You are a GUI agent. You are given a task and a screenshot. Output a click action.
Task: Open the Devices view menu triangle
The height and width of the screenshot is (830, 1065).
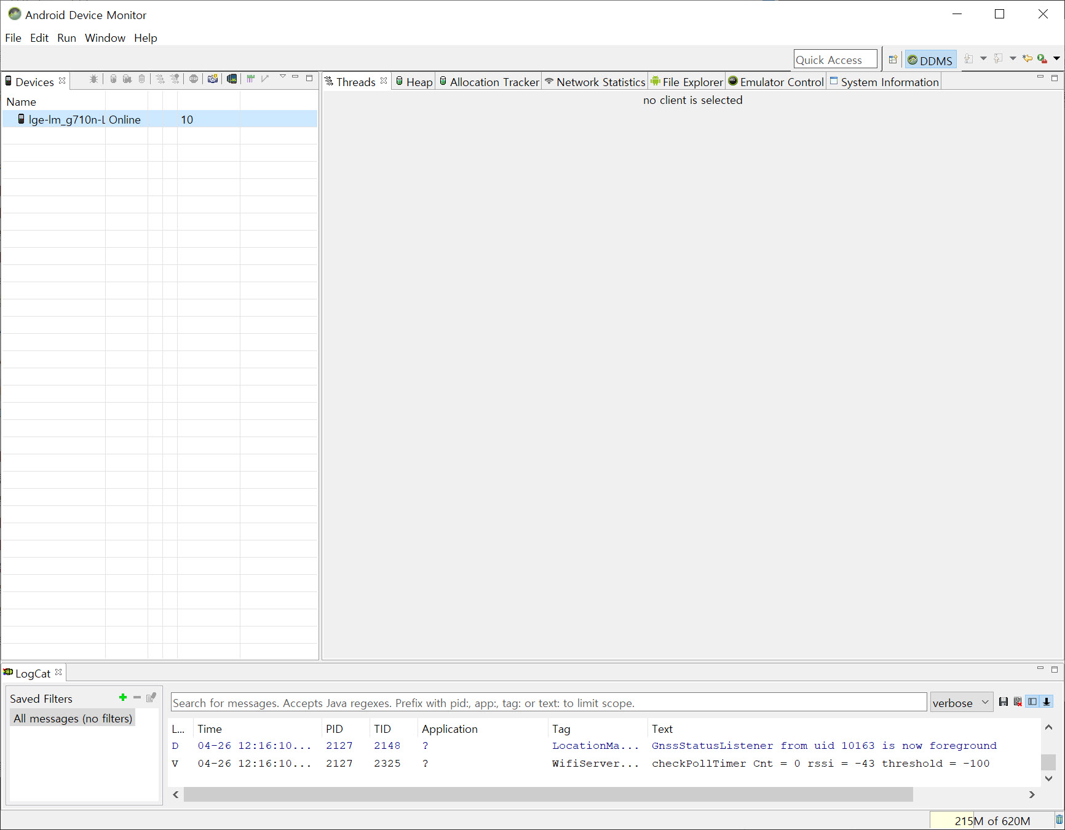click(x=283, y=77)
